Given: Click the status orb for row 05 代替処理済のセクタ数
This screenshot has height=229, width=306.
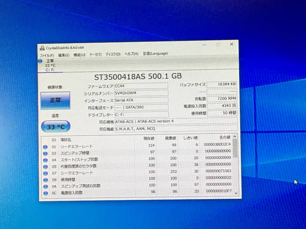Looking at the screenshot, I should pos(45,167).
